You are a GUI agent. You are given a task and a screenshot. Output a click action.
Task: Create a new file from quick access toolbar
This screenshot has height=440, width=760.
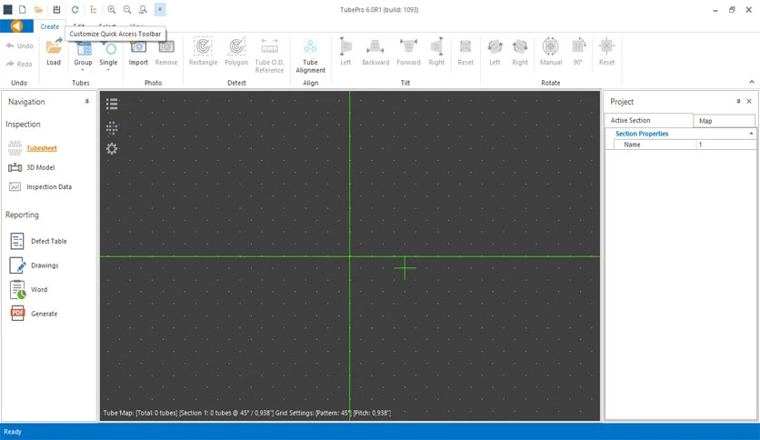[23, 9]
